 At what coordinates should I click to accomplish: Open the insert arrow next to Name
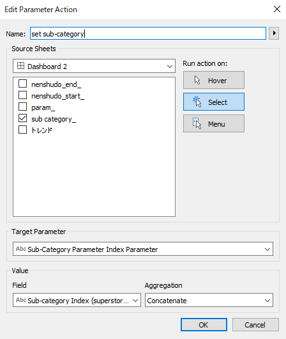pos(274,33)
